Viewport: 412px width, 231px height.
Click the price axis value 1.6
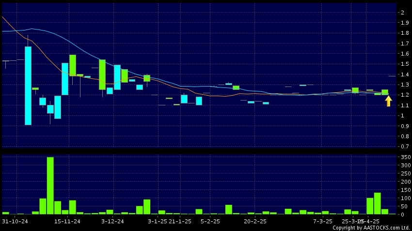[x=405, y=54]
